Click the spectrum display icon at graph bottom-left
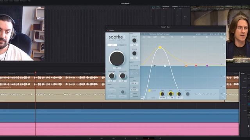This screenshot has height=140, width=250. click(142, 97)
